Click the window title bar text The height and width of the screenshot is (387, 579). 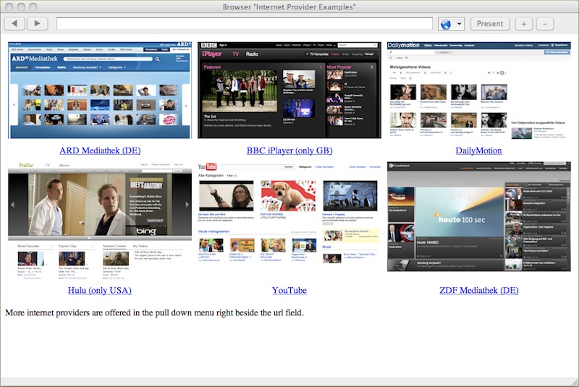[x=289, y=7]
